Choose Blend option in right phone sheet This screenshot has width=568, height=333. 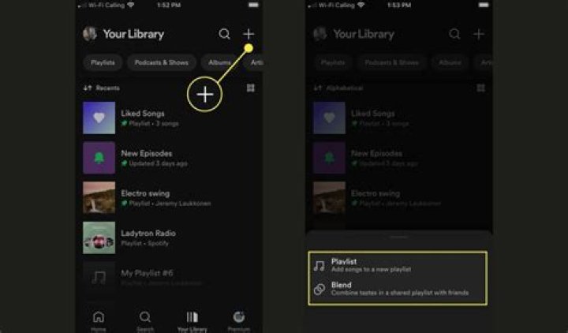coord(398,289)
